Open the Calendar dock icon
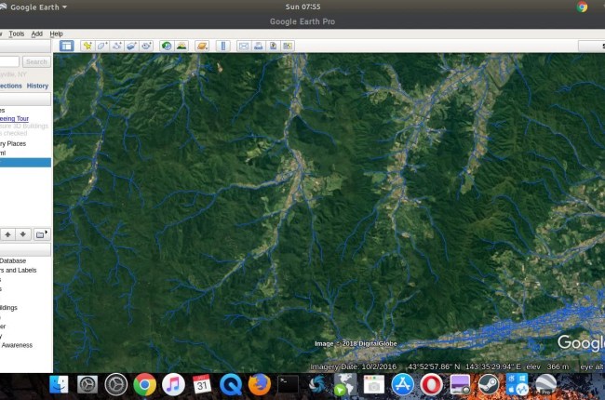This screenshot has width=605, height=400. [202, 384]
